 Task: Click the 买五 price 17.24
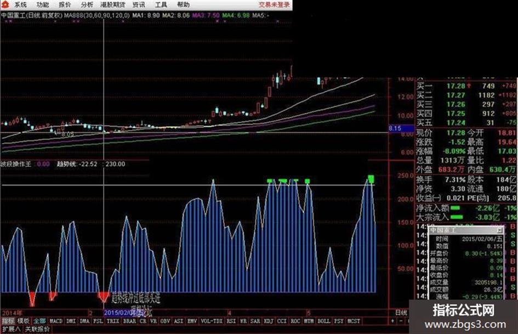pos(456,123)
